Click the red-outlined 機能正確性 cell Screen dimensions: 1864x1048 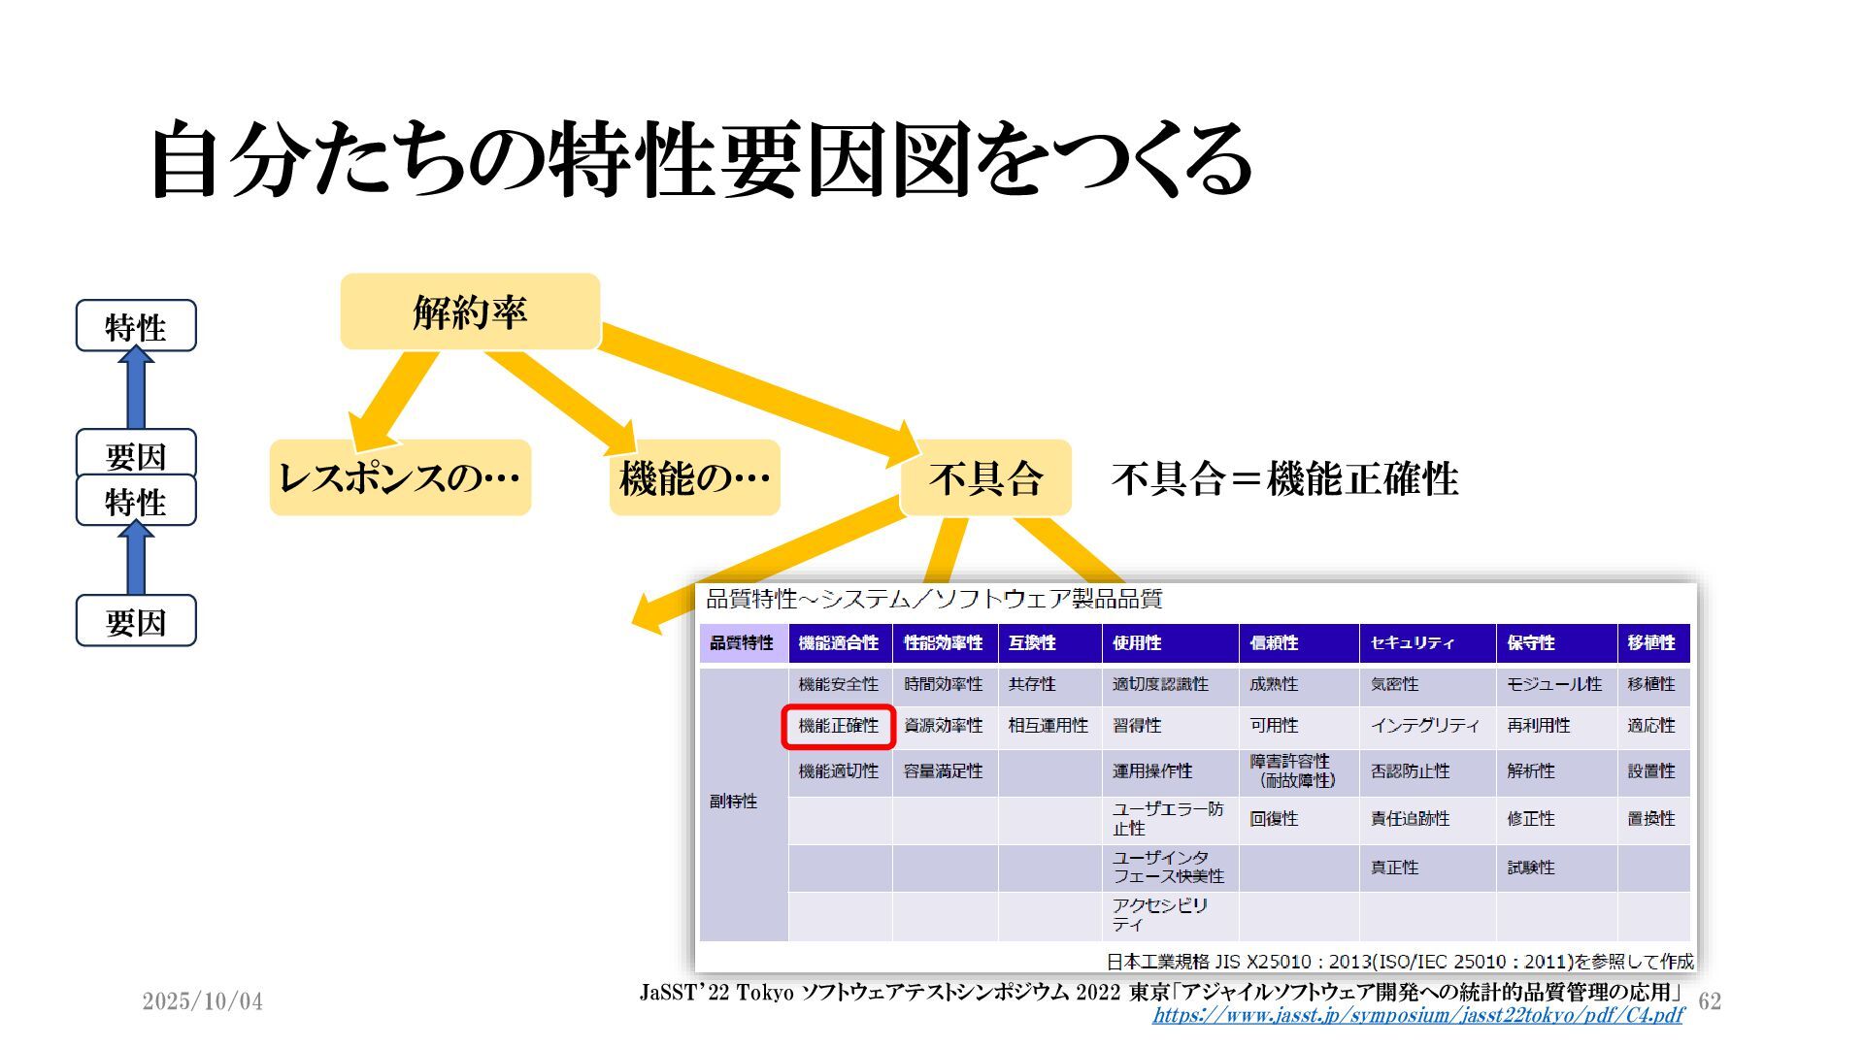[838, 726]
